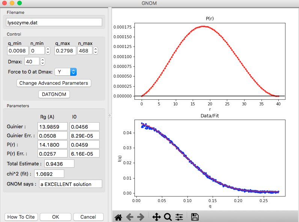
Task: Click the Data/Fit plot title
Action: click(x=210, y=116)
